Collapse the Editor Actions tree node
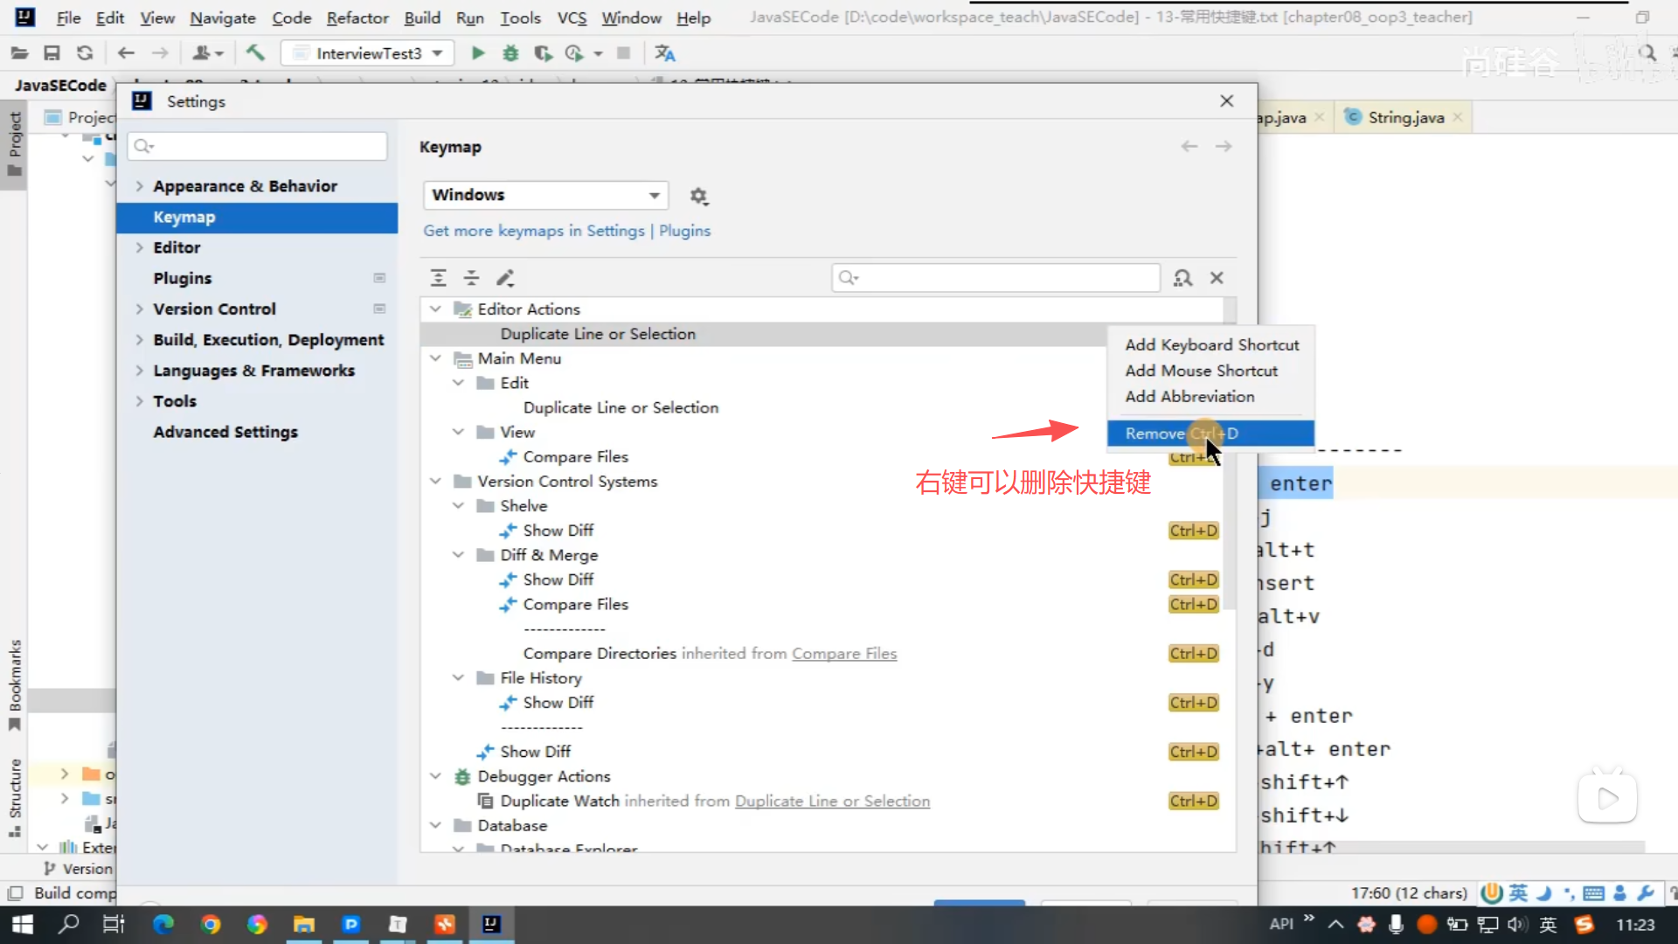Image resolution: width=1678 pixels, height=944 pixels. (x=435, y=309)
